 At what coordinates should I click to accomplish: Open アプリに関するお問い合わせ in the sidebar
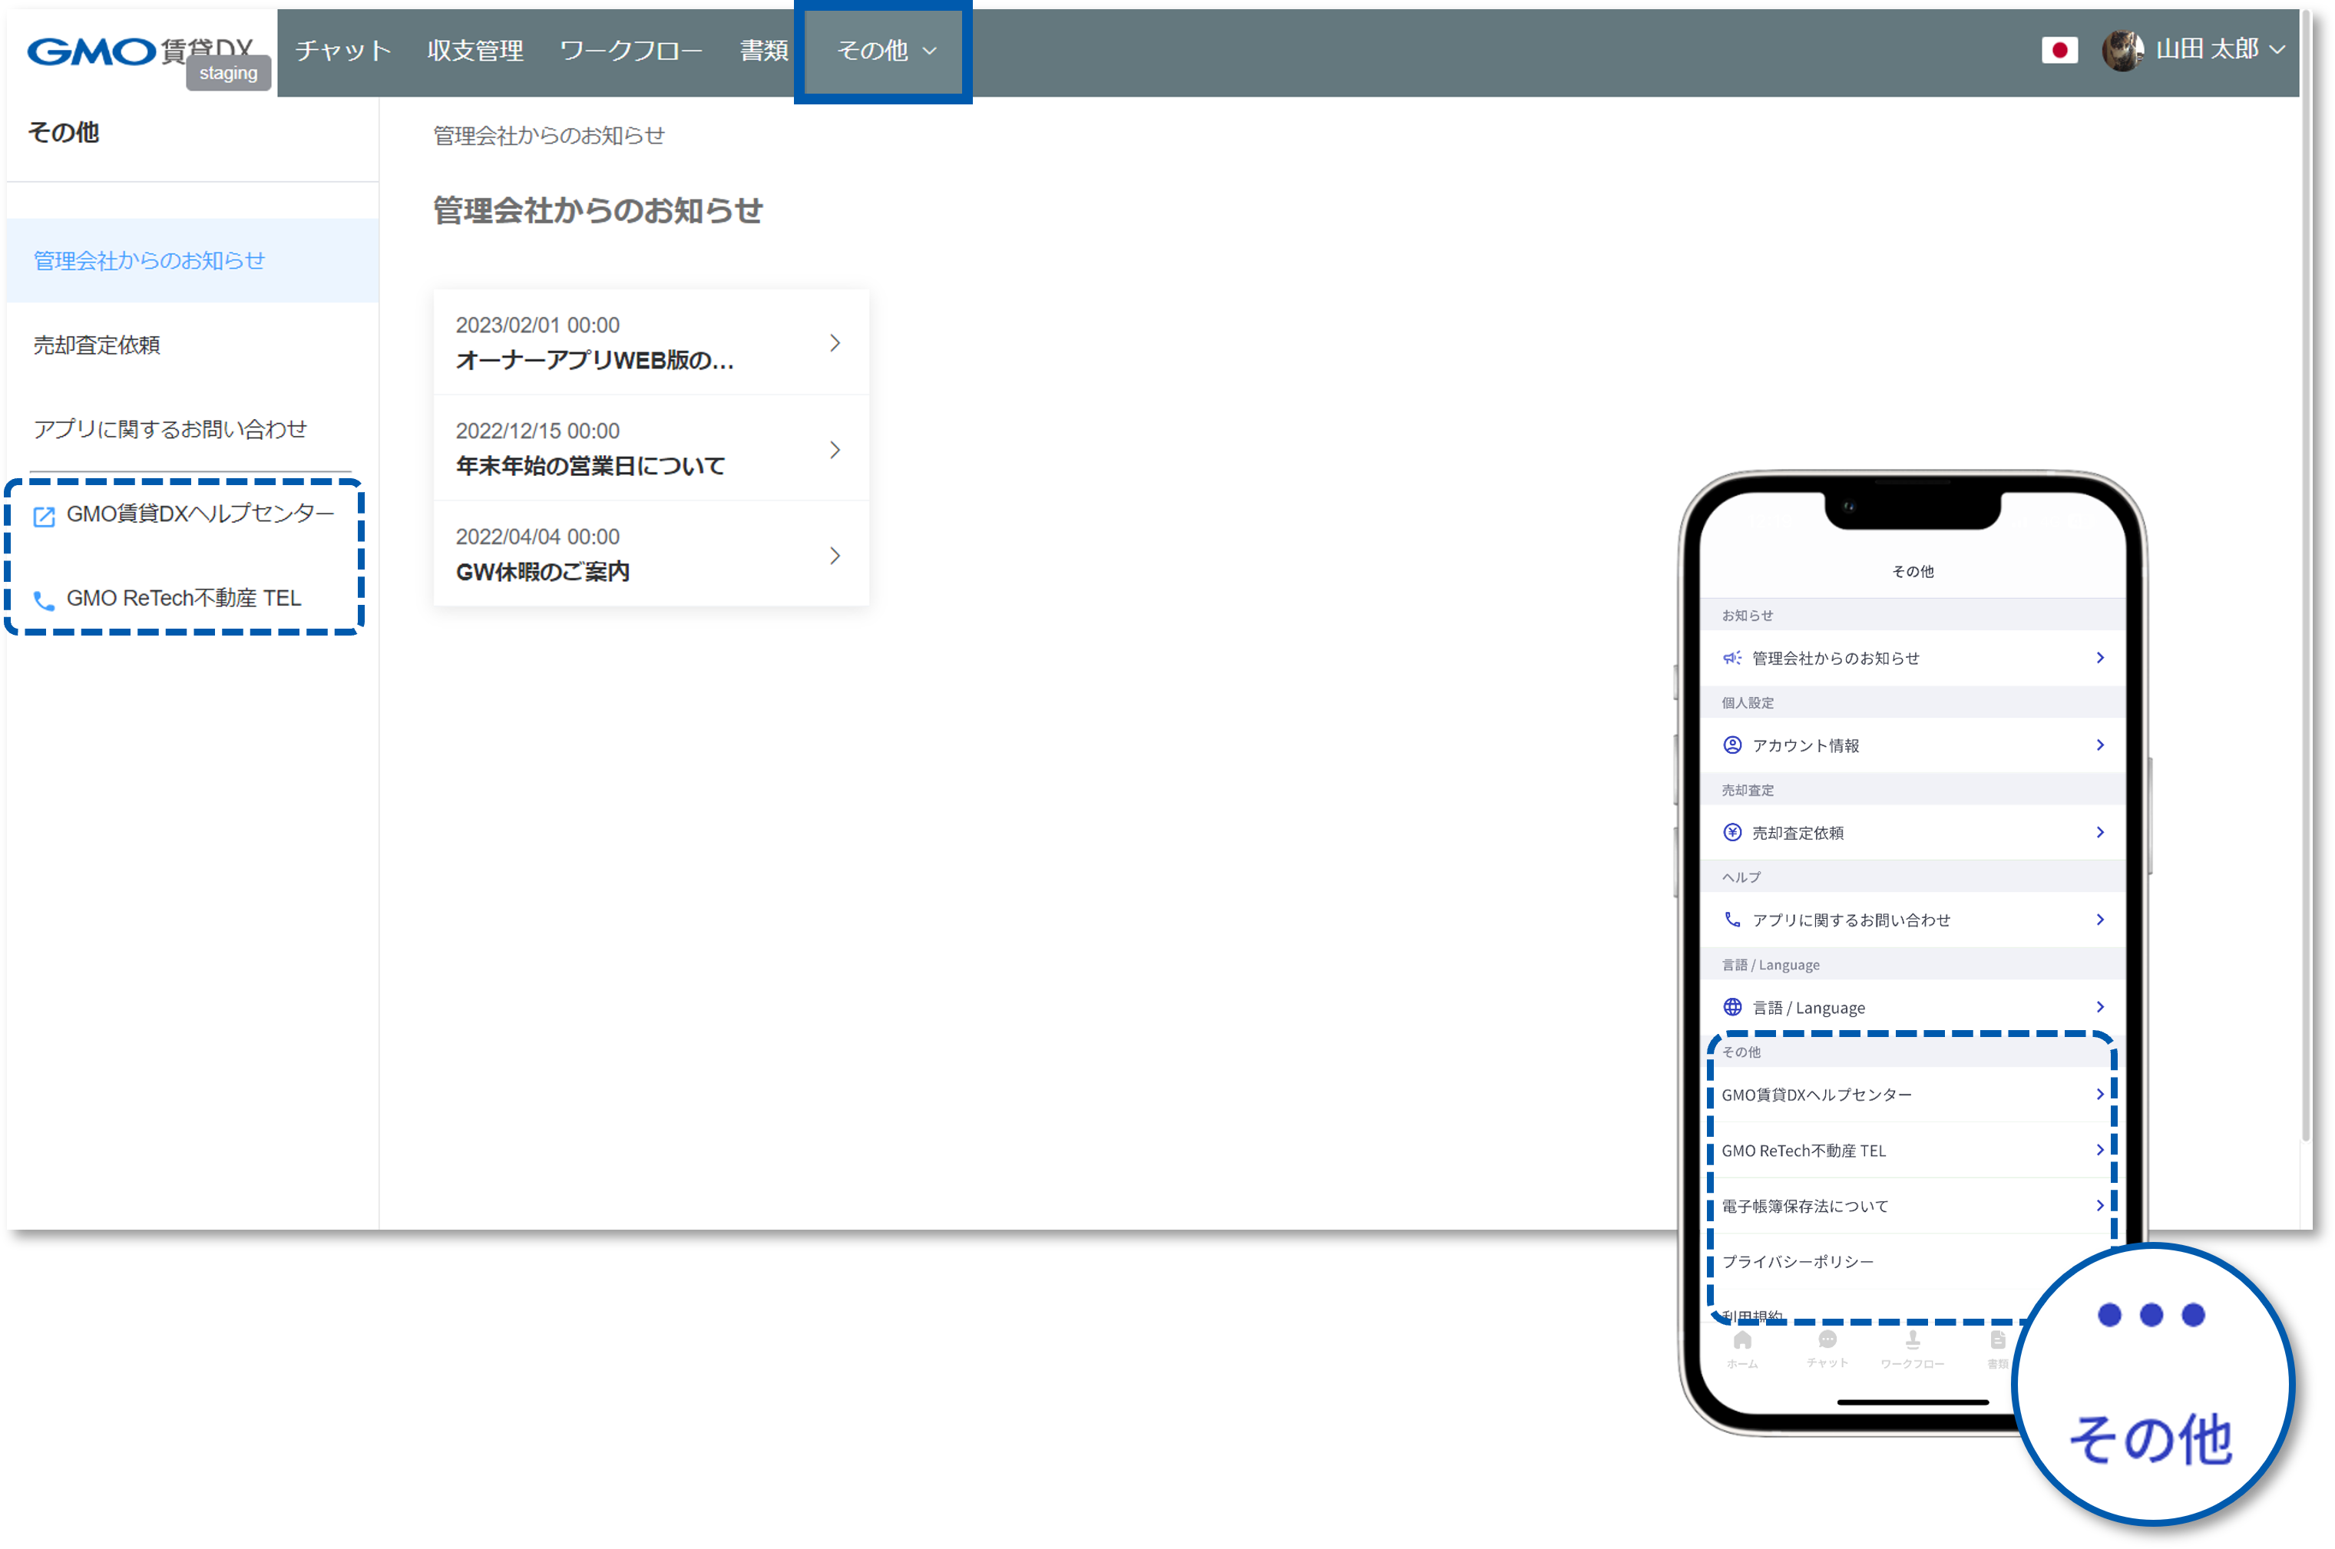coord(170,429)
